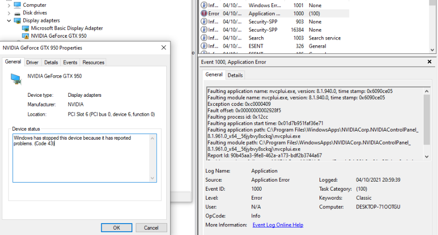438x235 pixels.
Task: Click event description scrollbar up arrow
Action: click(427, 91)
